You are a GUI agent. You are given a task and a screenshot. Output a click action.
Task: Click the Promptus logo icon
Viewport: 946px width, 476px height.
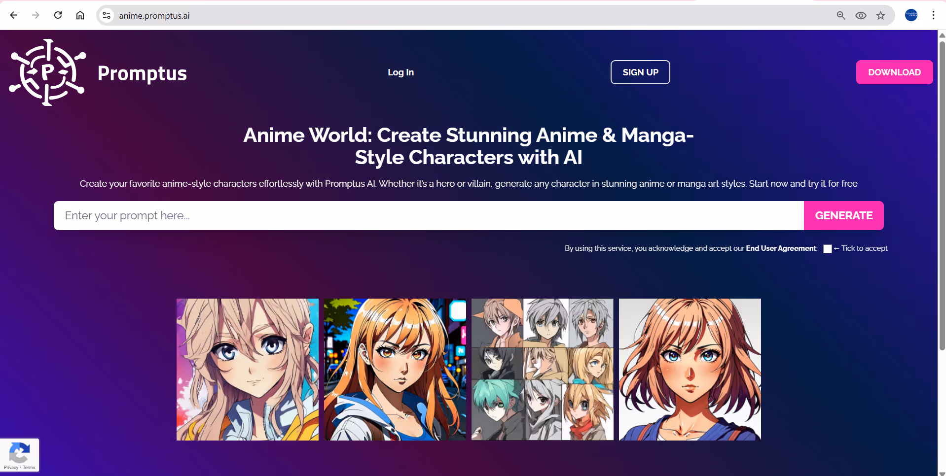click(x=47, y=72)
